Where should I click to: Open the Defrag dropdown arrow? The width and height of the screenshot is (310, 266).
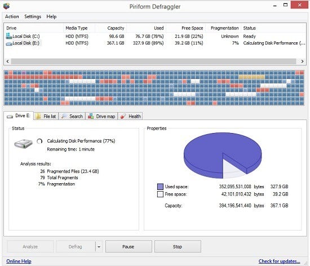[99, 246]
